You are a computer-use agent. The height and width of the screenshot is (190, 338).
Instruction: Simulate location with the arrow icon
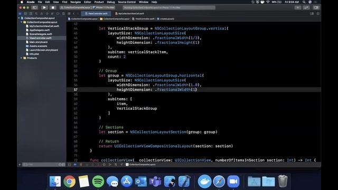coord(121,165)
